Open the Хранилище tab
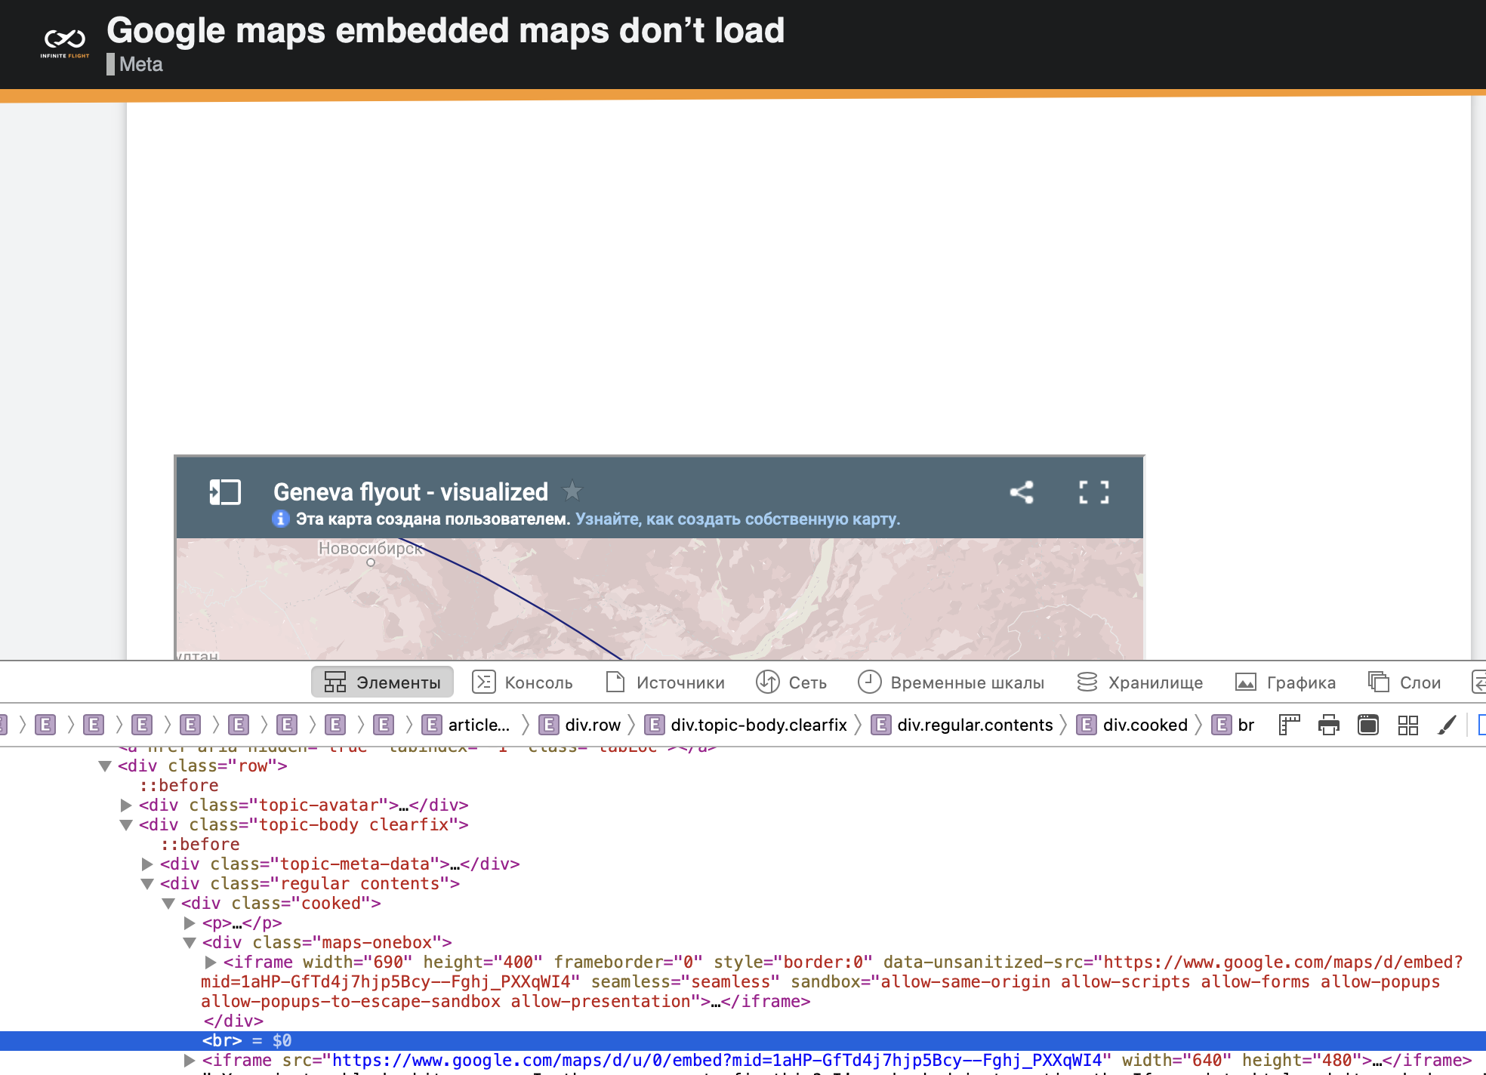1486x1075 pixels. click(x=1139, y=682)
